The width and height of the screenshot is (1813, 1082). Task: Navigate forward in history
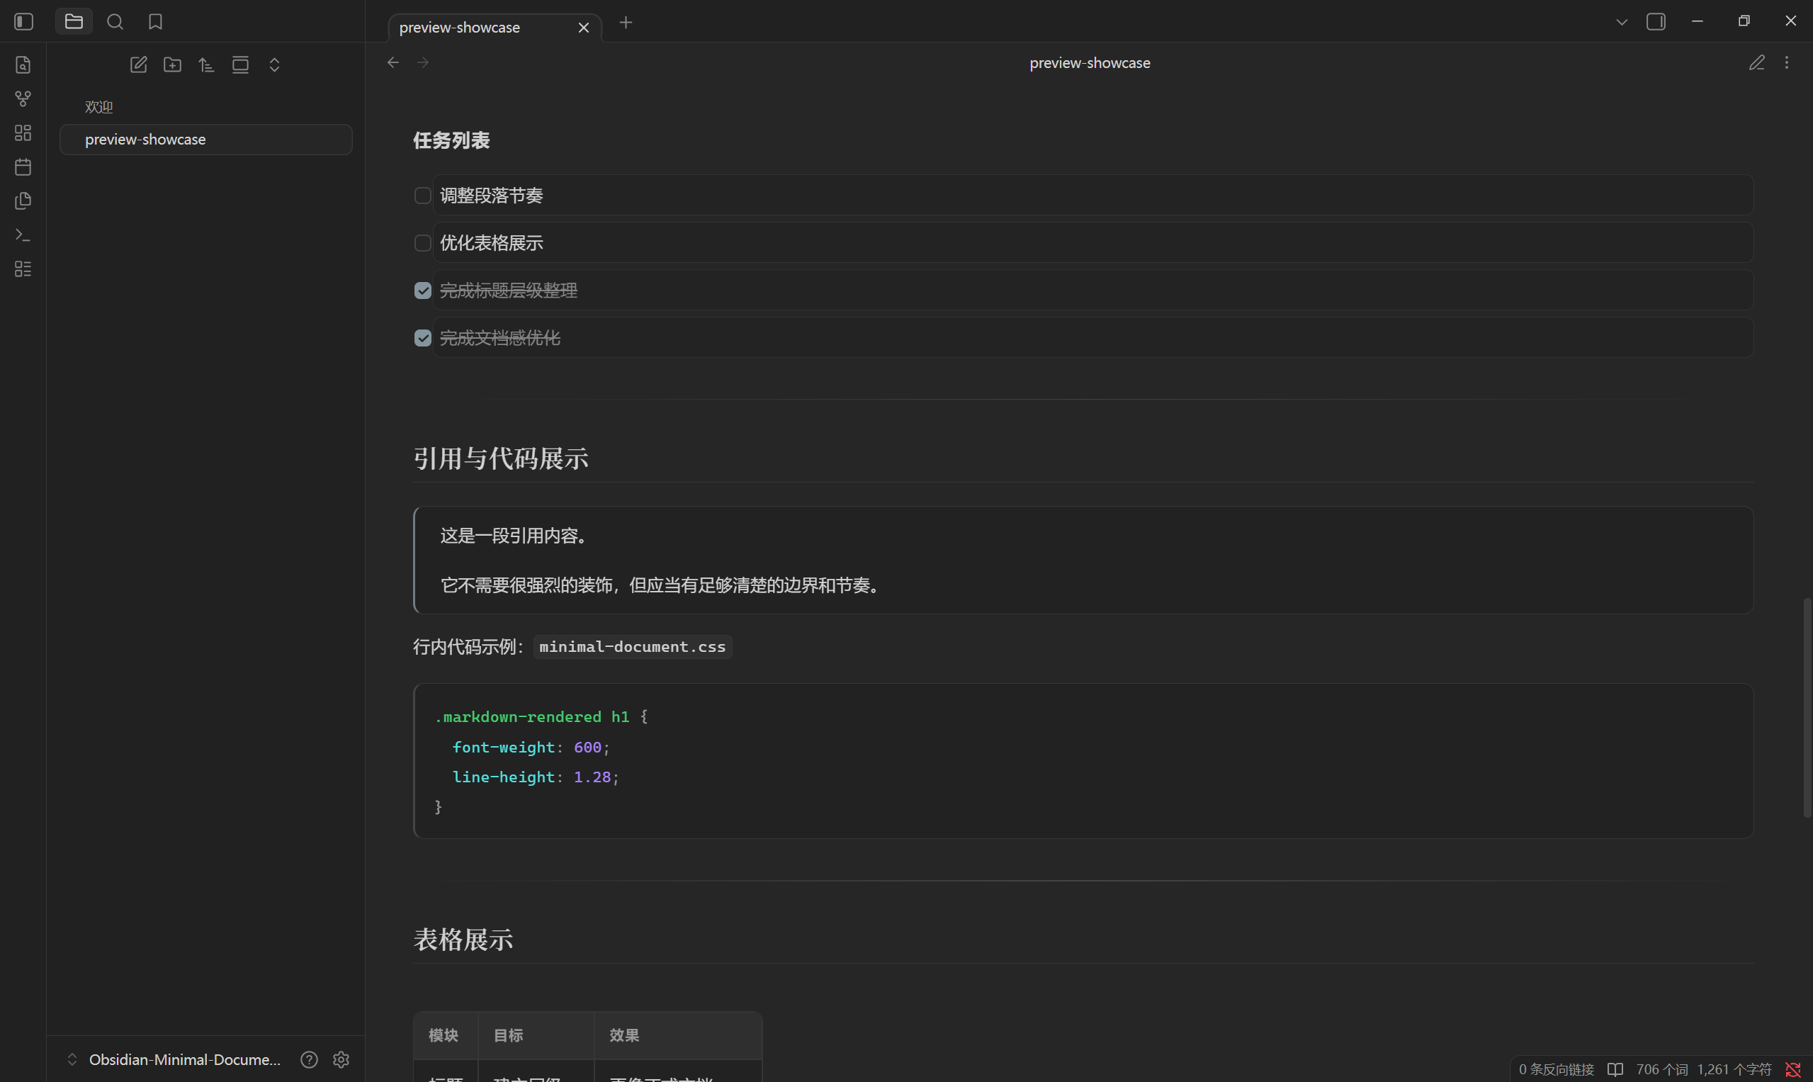point(423,62)
